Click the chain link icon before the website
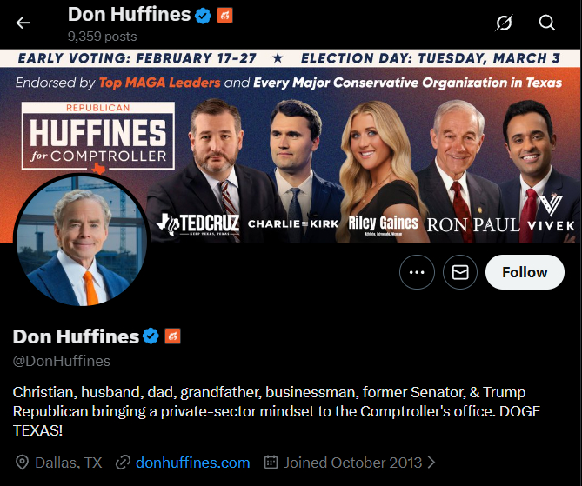582x486 pixels. tap(123, 463)
